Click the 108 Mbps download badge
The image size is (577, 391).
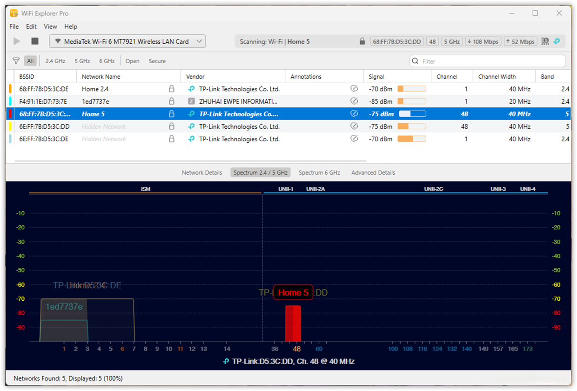click(483, 41)
